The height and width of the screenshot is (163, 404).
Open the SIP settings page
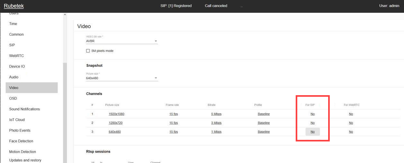pyautogui.click(x=12, y=45)
